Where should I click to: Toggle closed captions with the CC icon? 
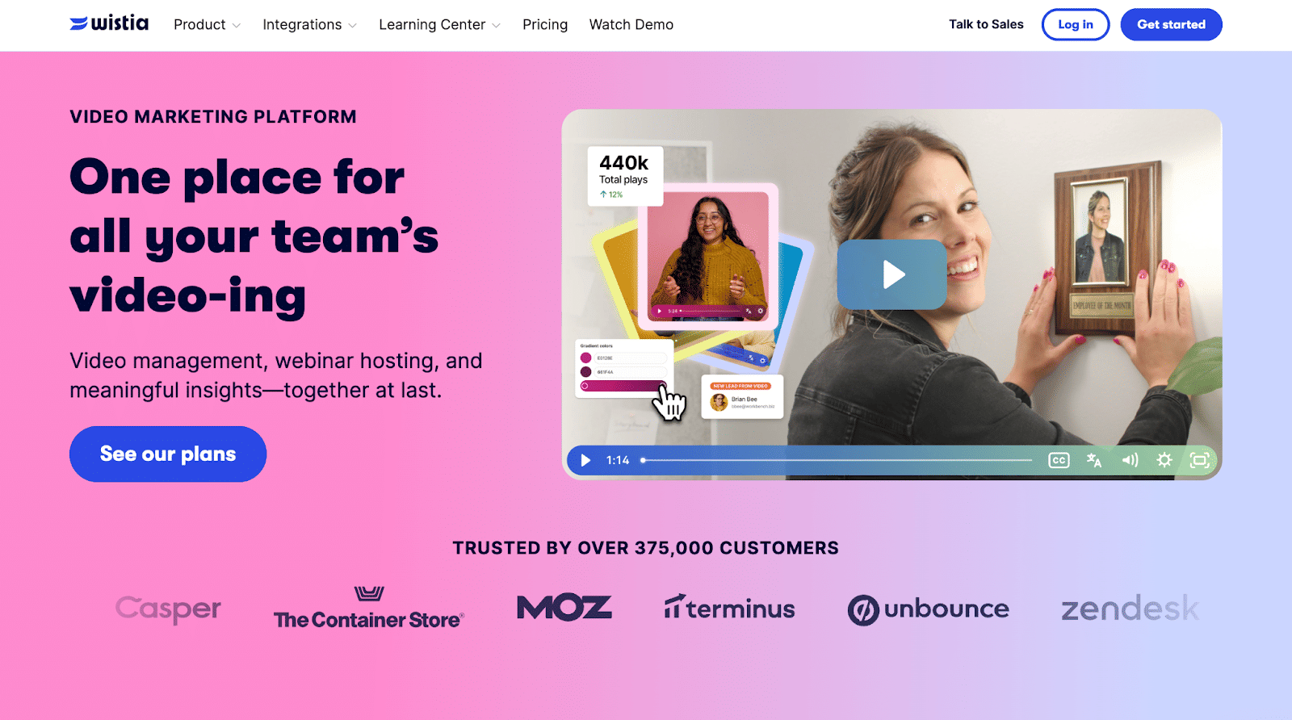(x=1059, y=460)
